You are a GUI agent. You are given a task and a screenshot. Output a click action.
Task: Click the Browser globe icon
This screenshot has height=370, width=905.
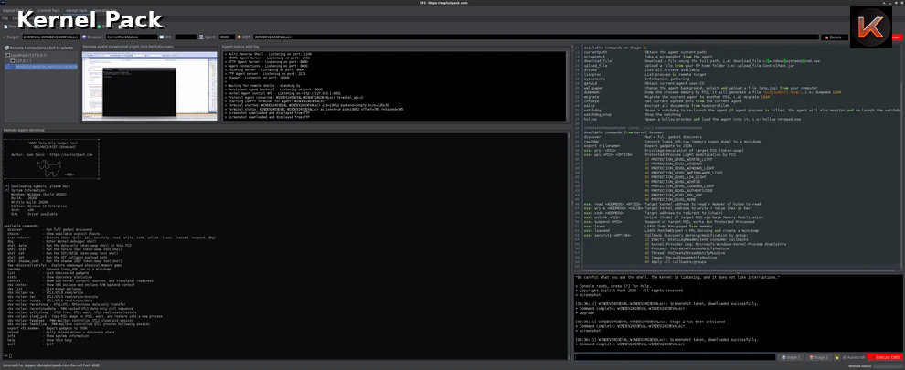pyautogui.click(x=84, y=37)
